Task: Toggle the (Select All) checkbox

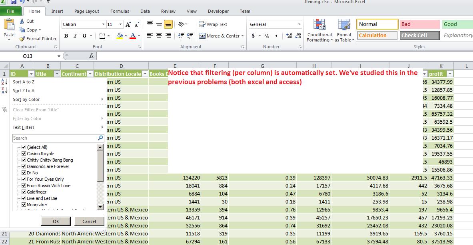Action: coord(24,147)
